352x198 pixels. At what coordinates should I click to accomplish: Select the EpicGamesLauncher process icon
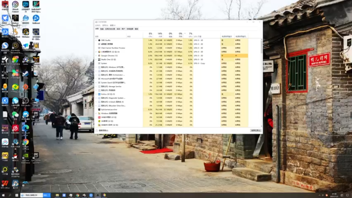[x=99, y=110]
